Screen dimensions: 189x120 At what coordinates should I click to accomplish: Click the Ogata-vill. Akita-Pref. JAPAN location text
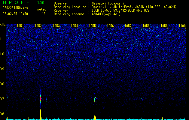pyautogui.click(x=134, y=7)
